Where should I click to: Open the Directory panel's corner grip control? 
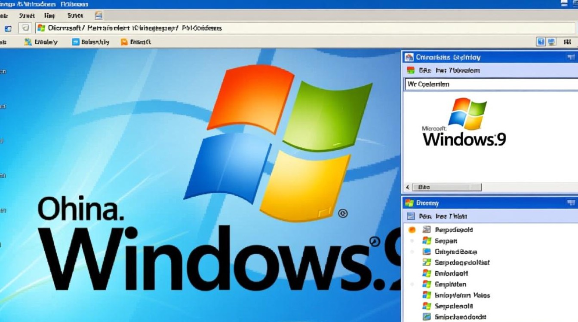click(570, 202)
